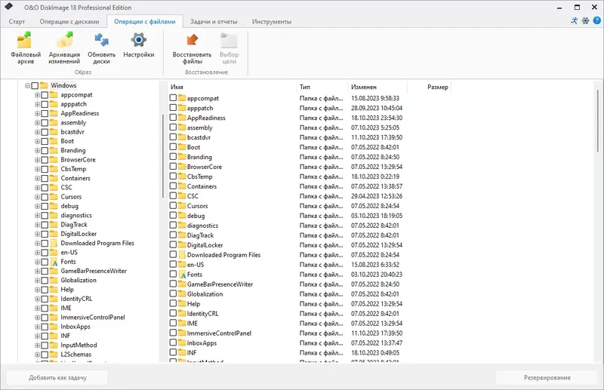Tick the DiagTrack checkbox in the tree

pyautogui.click(x=45, y=225)
